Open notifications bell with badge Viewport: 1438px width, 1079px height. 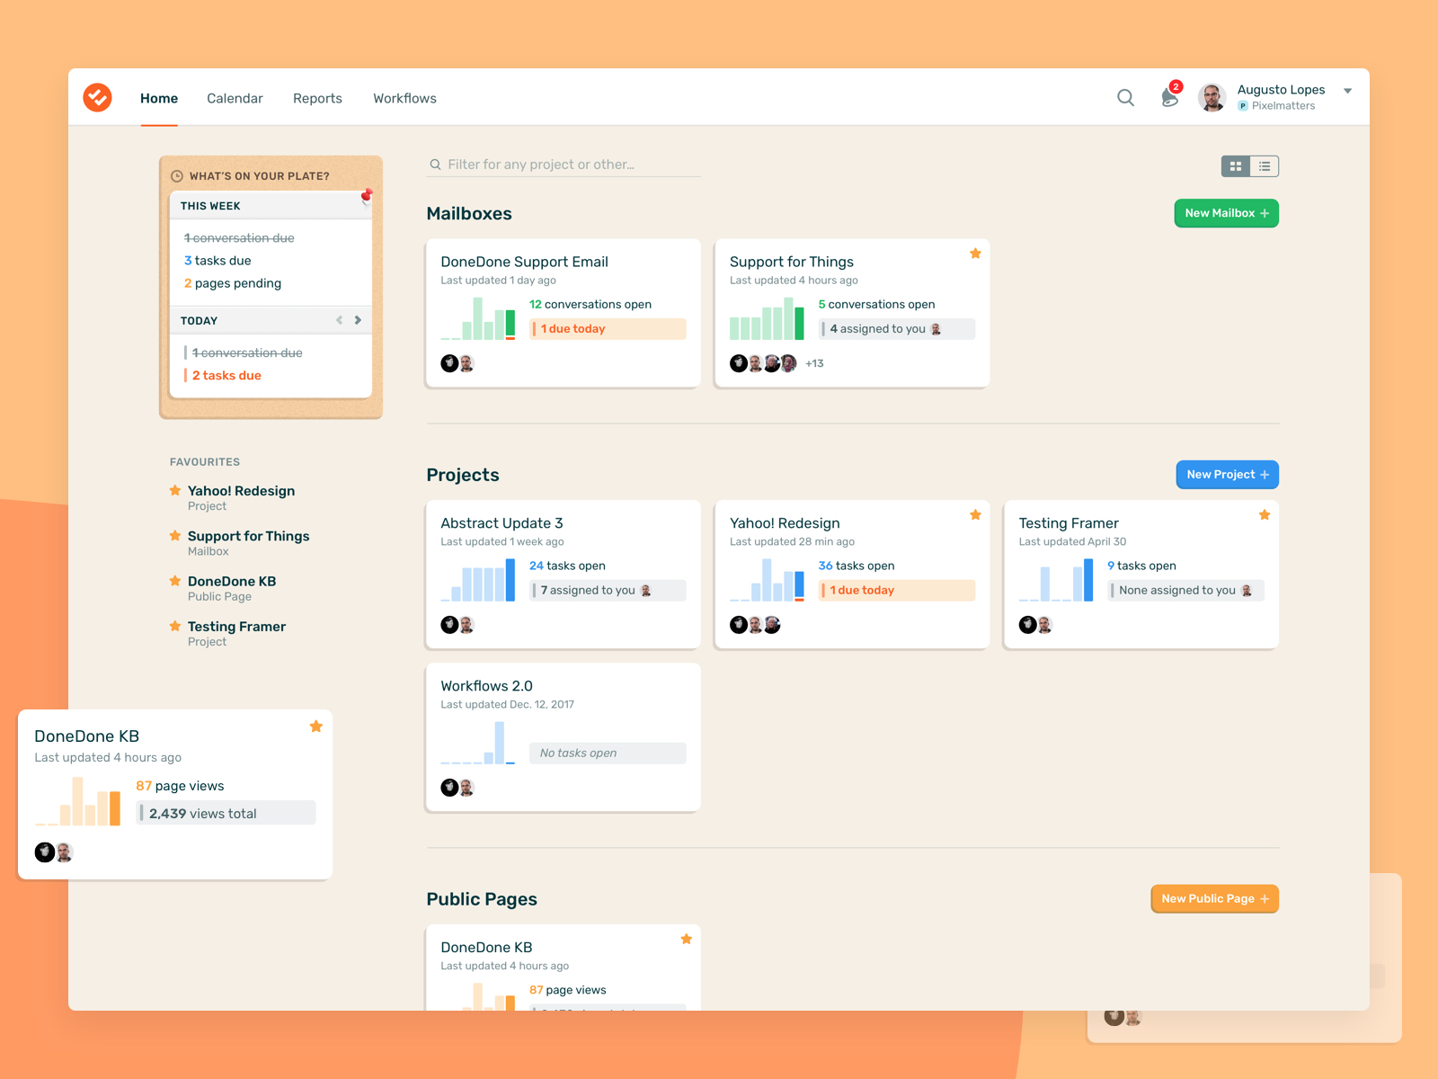1170,95
